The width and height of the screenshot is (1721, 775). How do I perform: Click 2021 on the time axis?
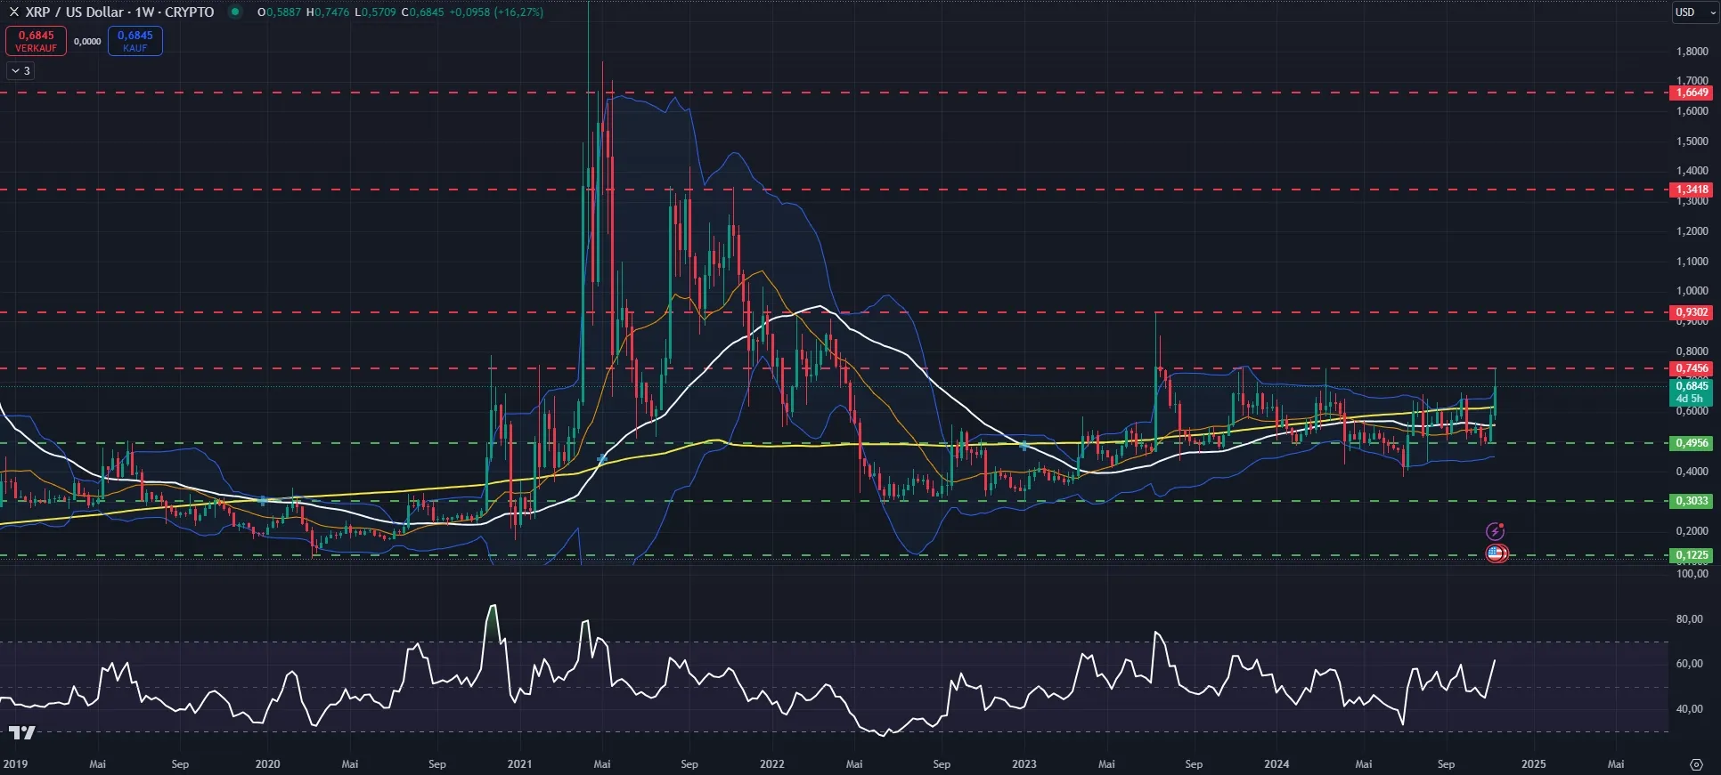coord(519,764)
